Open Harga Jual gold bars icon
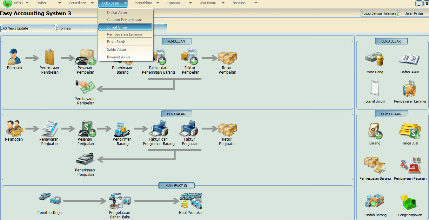This screenshot has height=220, width=429. coord(410,131)
